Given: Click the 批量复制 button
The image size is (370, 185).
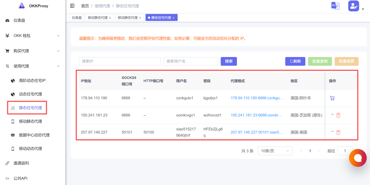Looking at the screenshot, I should click(320, 61).
